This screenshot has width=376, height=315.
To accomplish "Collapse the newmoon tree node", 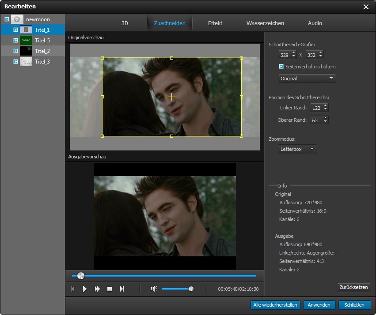I will tap(7, 19).
